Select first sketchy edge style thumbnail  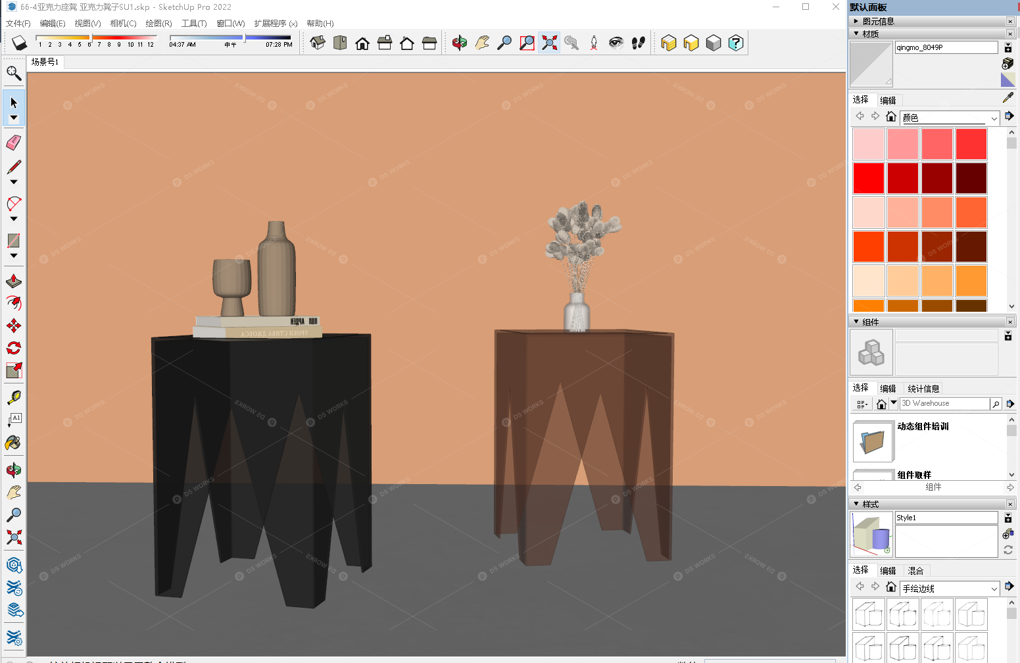tap(869, 615)
